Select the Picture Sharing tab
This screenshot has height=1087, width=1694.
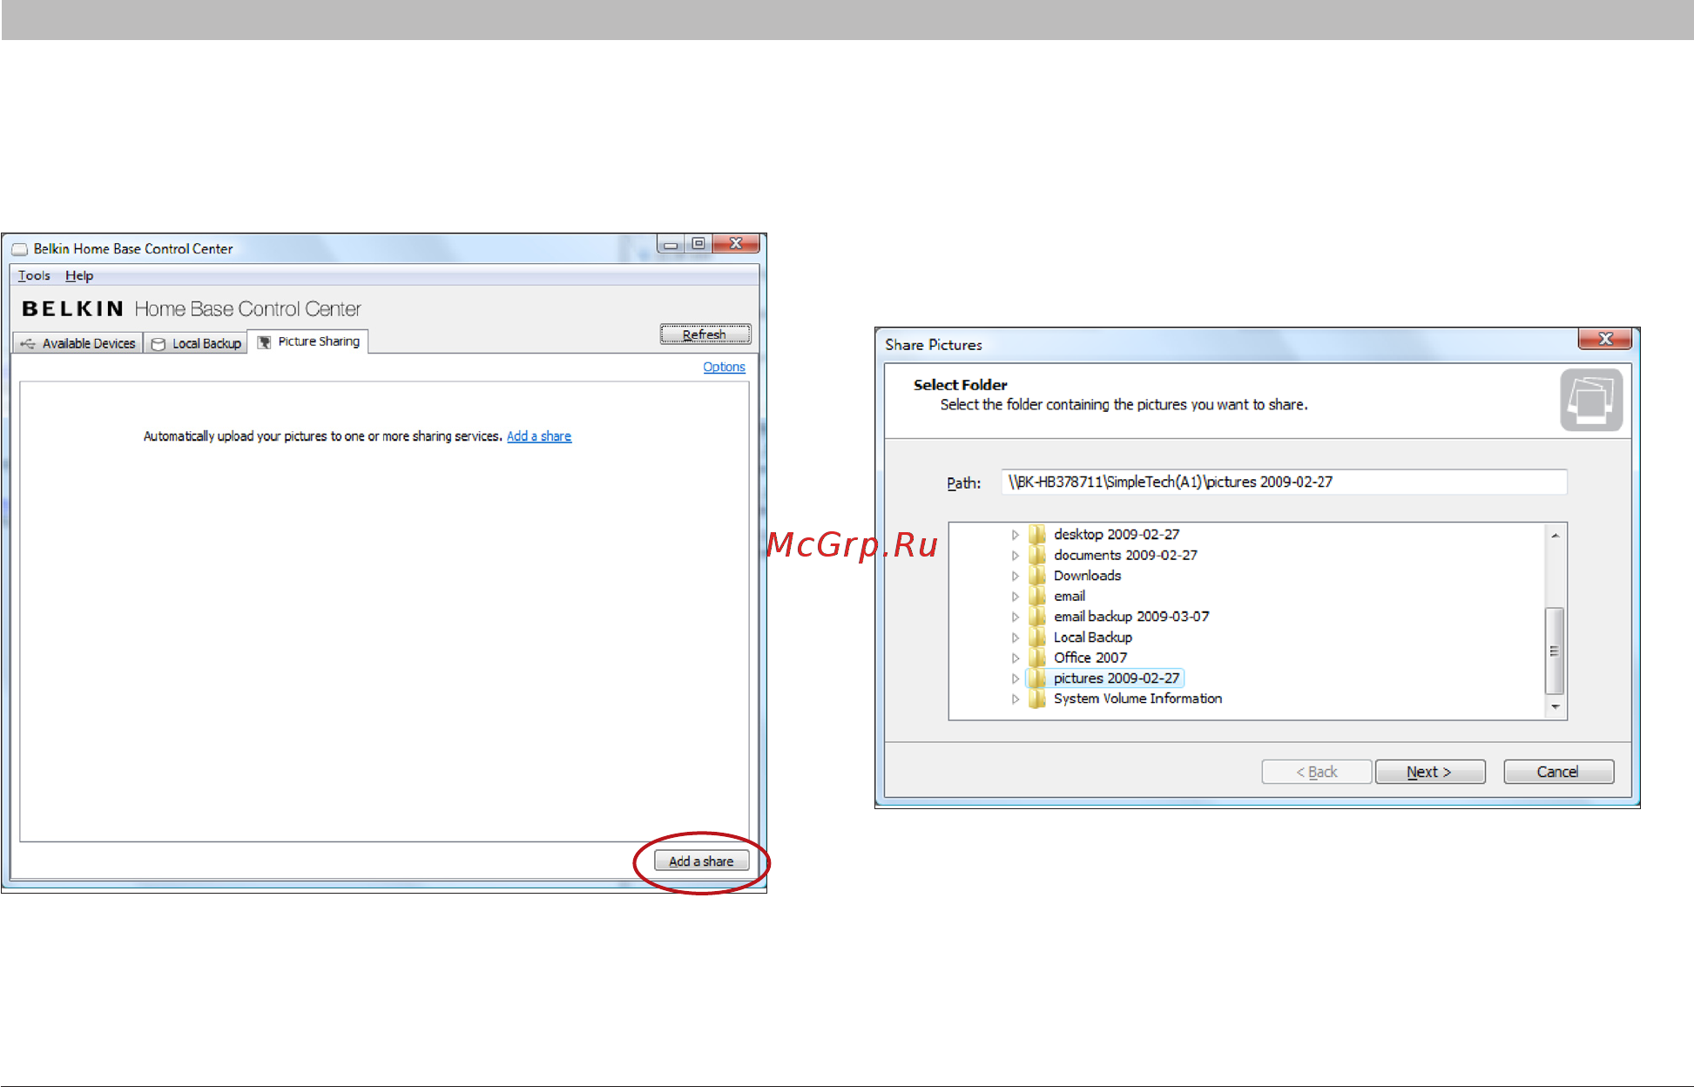click(308, 341)
